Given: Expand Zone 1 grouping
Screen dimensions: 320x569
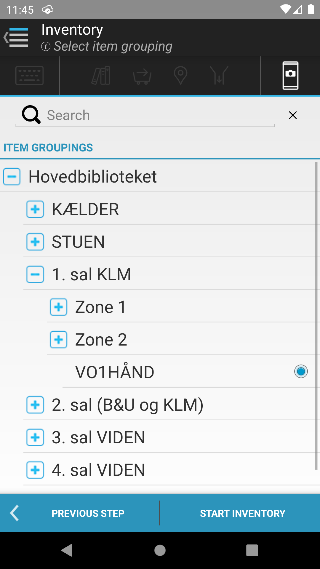Looking at the screenshot, I should (x=59, y=307).
